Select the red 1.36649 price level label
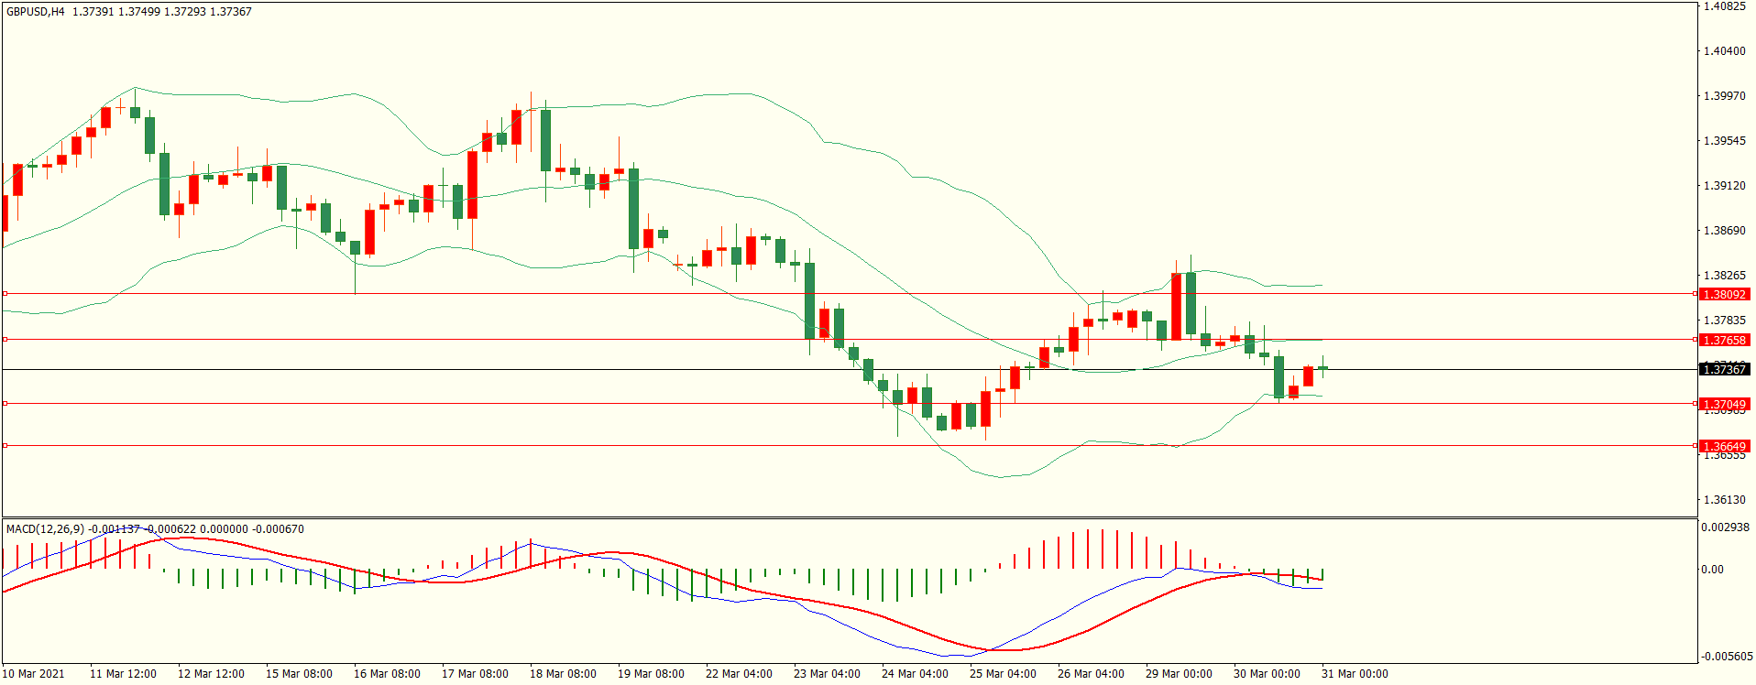Viewport: 1756px width, 685px height. coord(1725,447)
